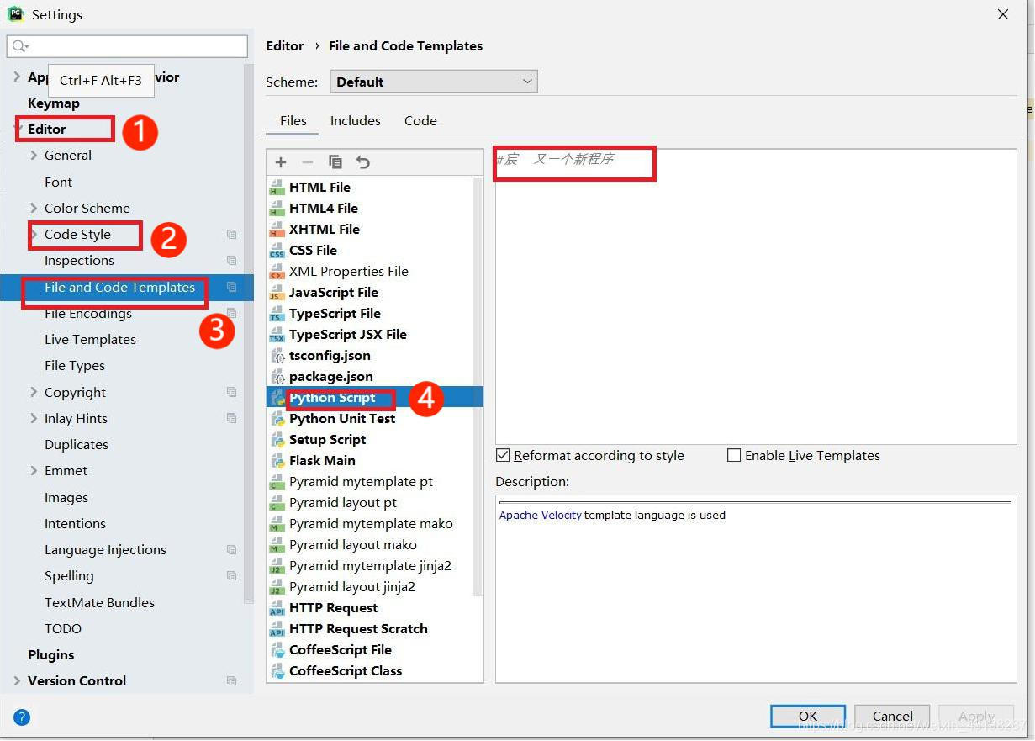This screenshot has width=1035, height=741.
Task: Select Plugins in settings tree
Action: pos(50,655)
